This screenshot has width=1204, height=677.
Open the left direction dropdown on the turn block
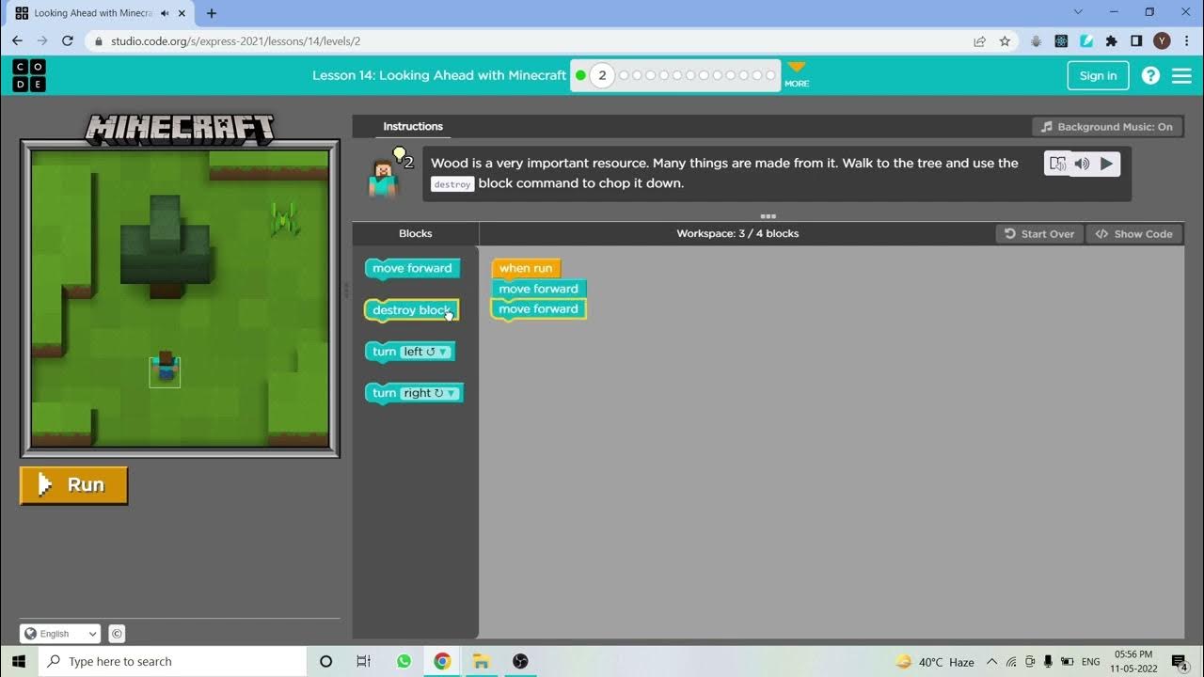coord(427,352)
